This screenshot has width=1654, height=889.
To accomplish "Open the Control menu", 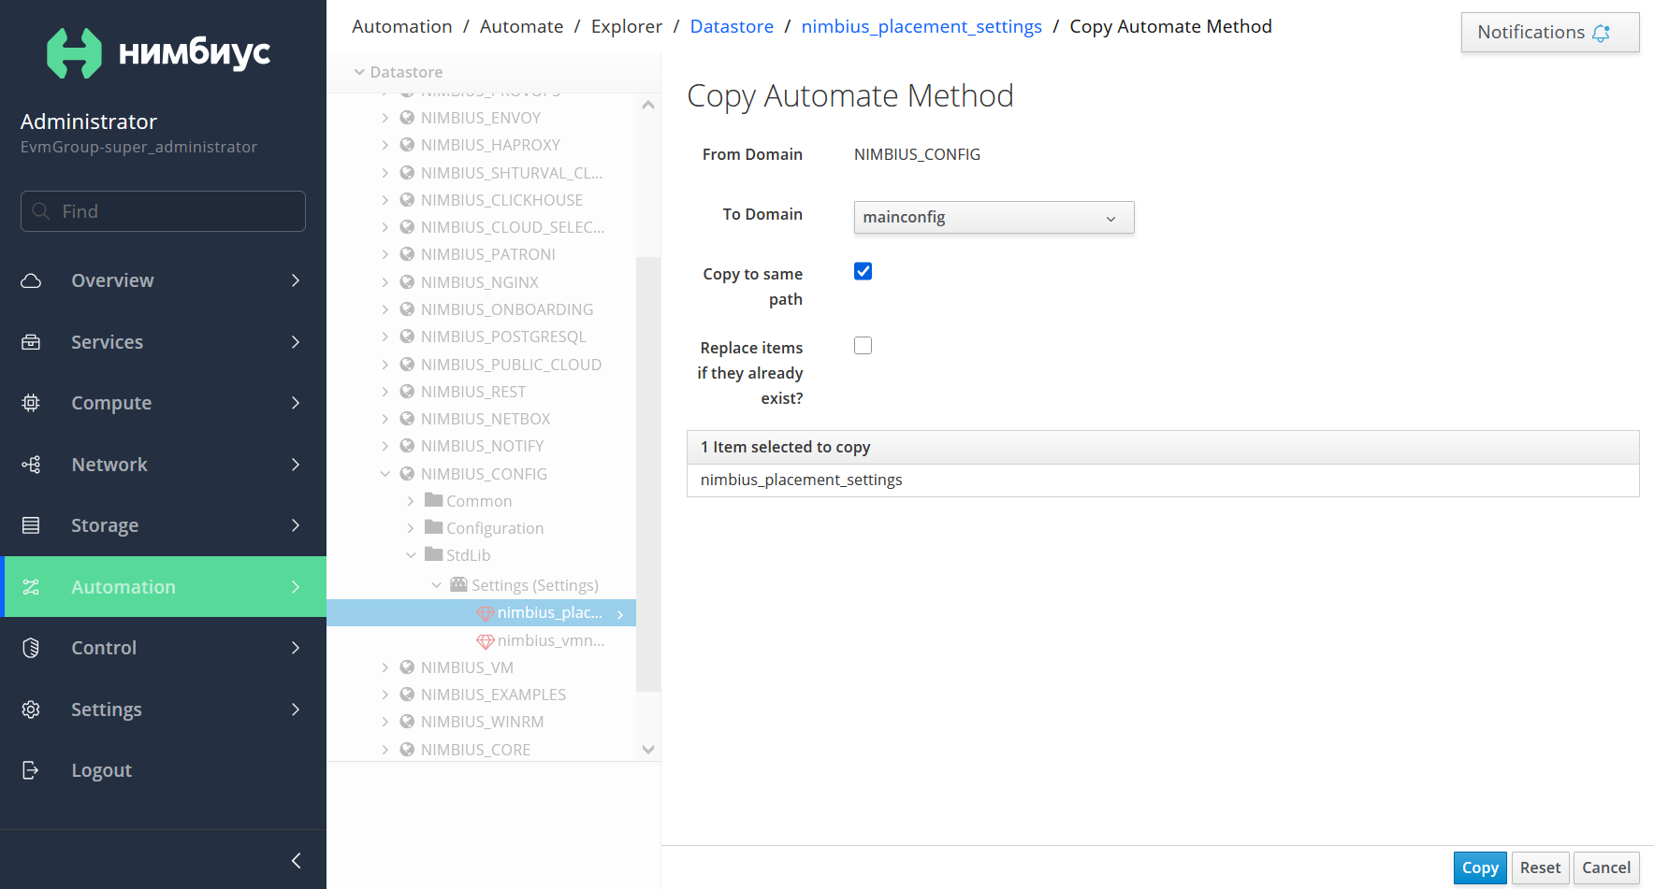I will 165,648.
